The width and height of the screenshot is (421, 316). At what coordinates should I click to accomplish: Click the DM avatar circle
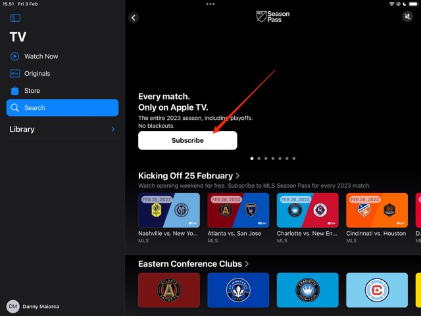[x=13, y=306]
